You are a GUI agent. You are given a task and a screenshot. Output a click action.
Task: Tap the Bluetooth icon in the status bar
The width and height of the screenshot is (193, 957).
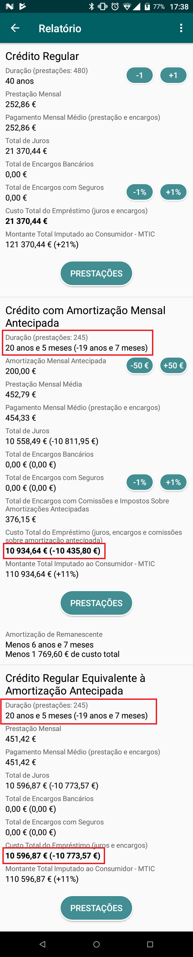pyautogui.click(x=91, y=7)
